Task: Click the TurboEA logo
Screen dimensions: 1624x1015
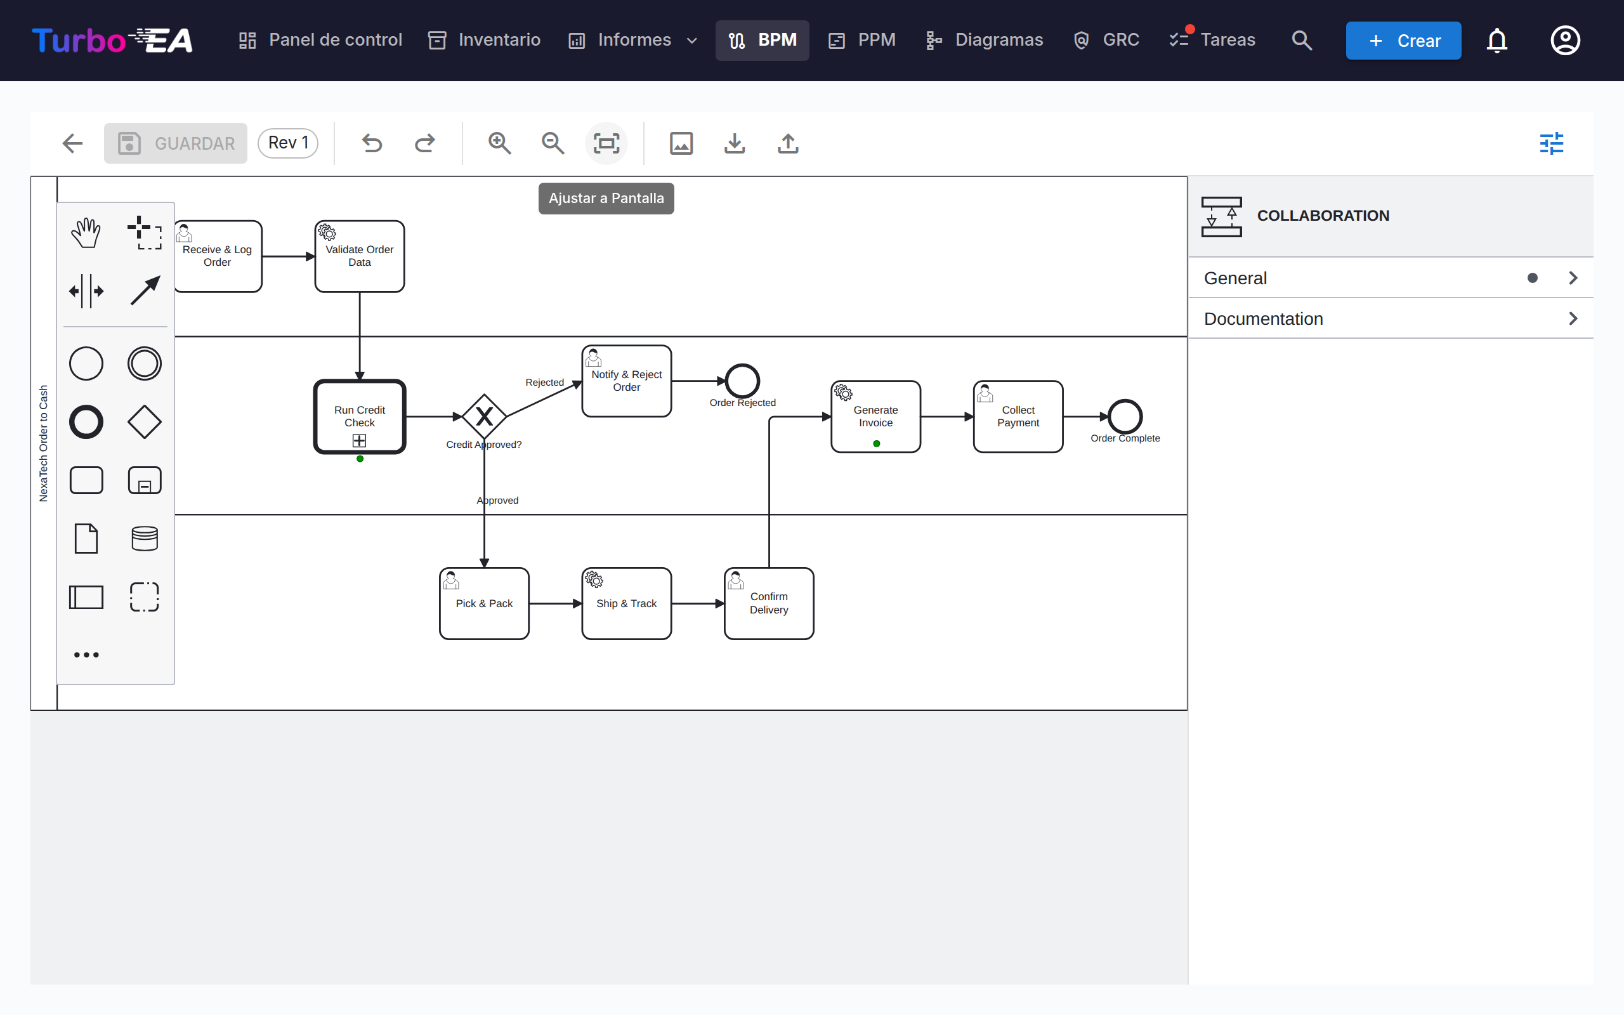Action: tap(112, 40)
